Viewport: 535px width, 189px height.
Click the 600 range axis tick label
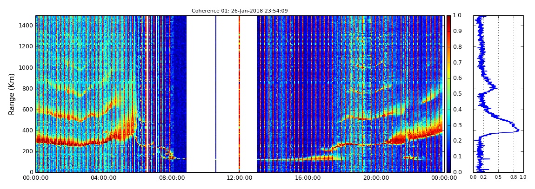click(28, 109)
